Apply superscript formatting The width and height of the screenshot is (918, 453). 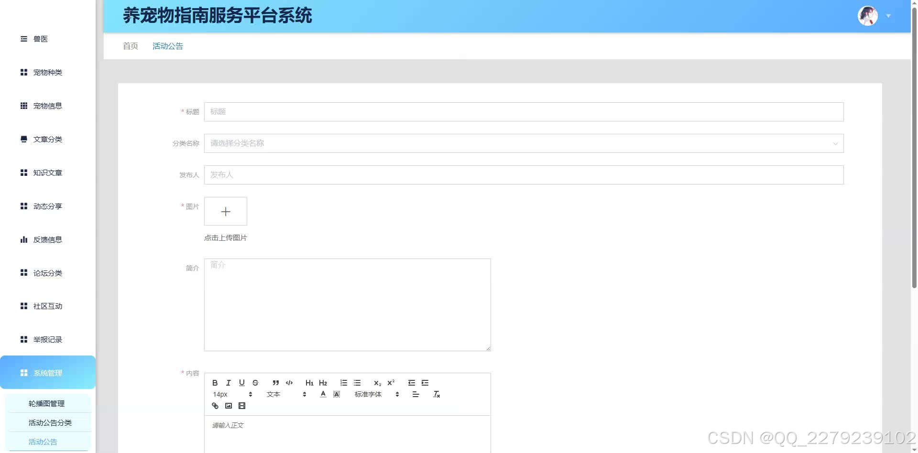click(391, 383)
